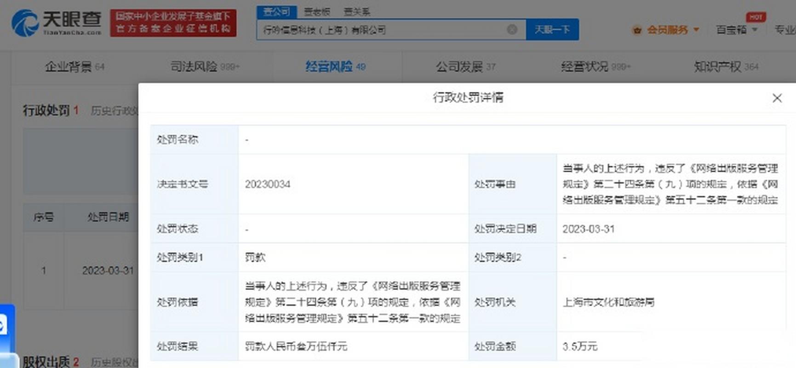Click the 股权出质 section heading

coord(46,362)
